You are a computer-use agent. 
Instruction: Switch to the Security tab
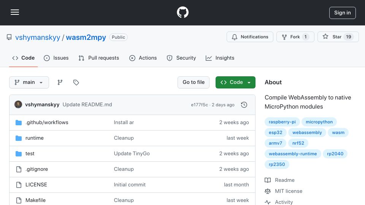(181, 58)
